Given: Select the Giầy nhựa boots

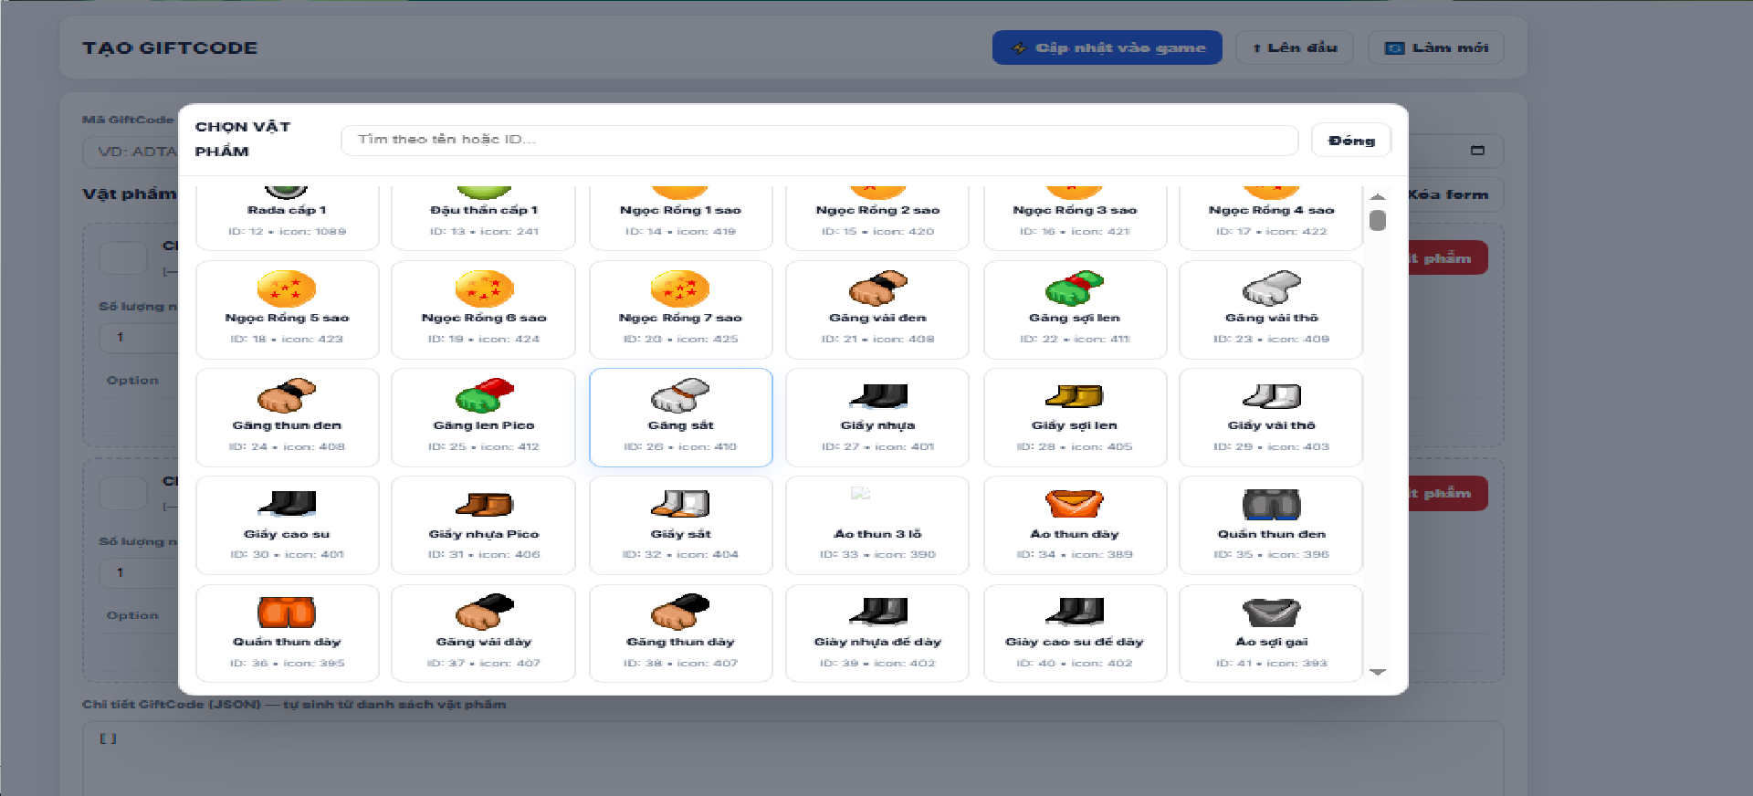Looking at the screenshot, I should [x=877, y=417].
